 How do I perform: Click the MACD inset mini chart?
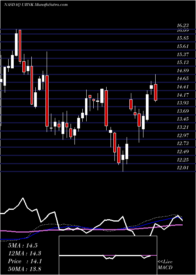[x=108, y=255]
